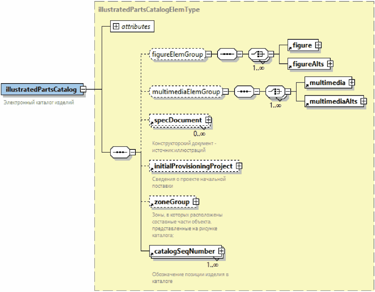Image resolution: width=375 pixels, height=292 pixels.
Task: Expand the attributes box
Action: (x=116, y=27)
